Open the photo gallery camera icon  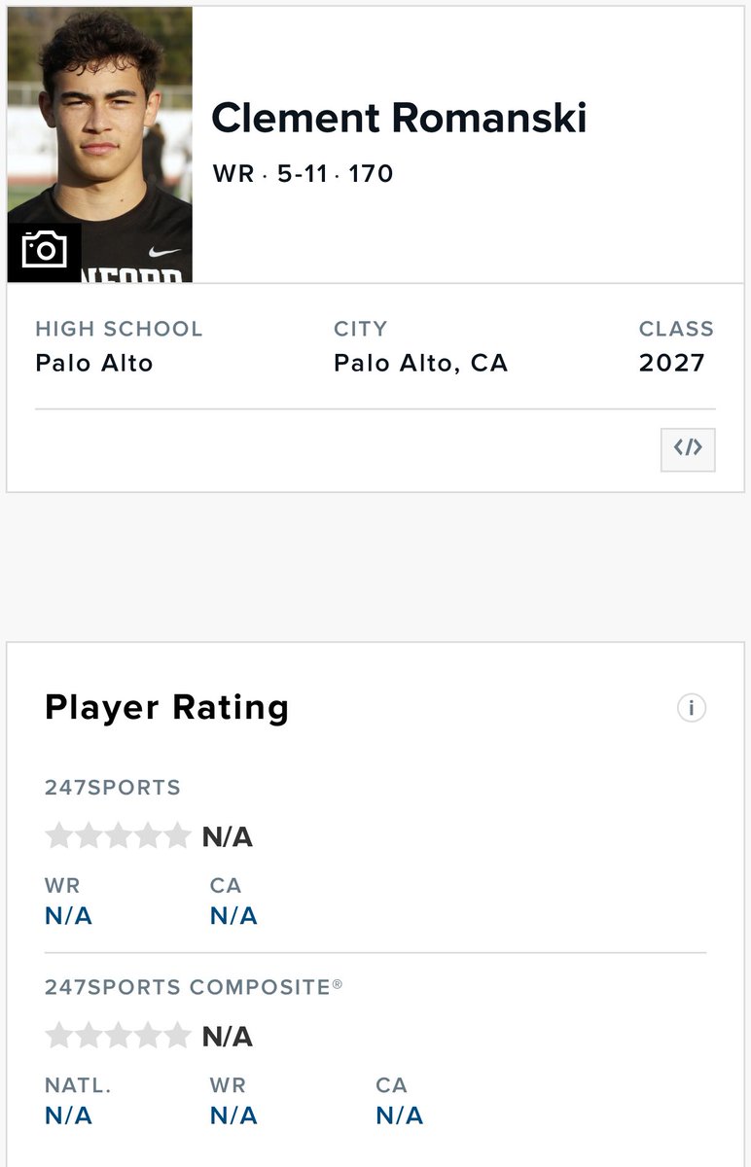[x=44, y=251]
